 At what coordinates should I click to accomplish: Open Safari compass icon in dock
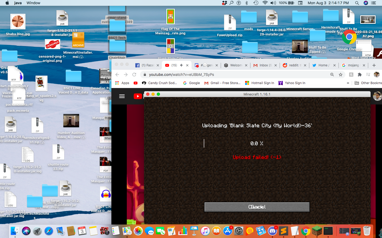tap(49, 231)
